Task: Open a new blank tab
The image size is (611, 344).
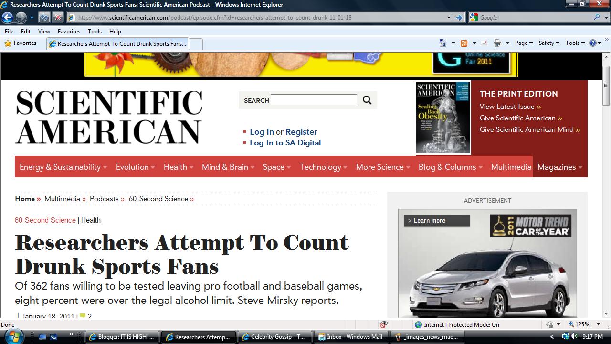Action: pos(196,43)
